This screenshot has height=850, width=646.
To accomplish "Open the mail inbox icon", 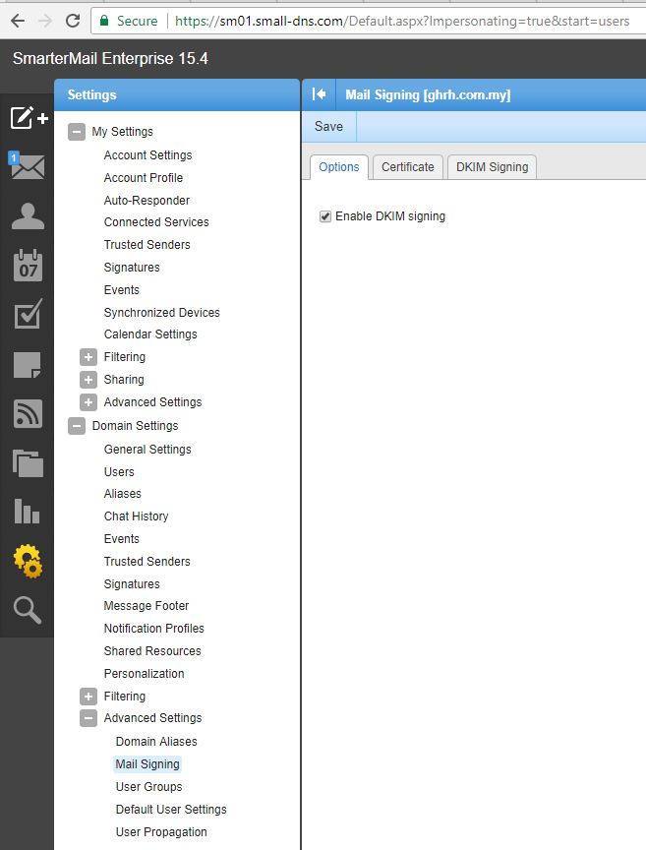I will 28,166.
